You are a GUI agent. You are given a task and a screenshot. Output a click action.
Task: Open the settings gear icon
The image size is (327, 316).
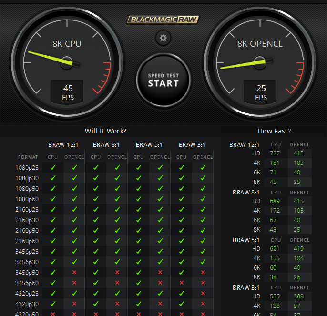pyautogui.click(x=163, y=38)
